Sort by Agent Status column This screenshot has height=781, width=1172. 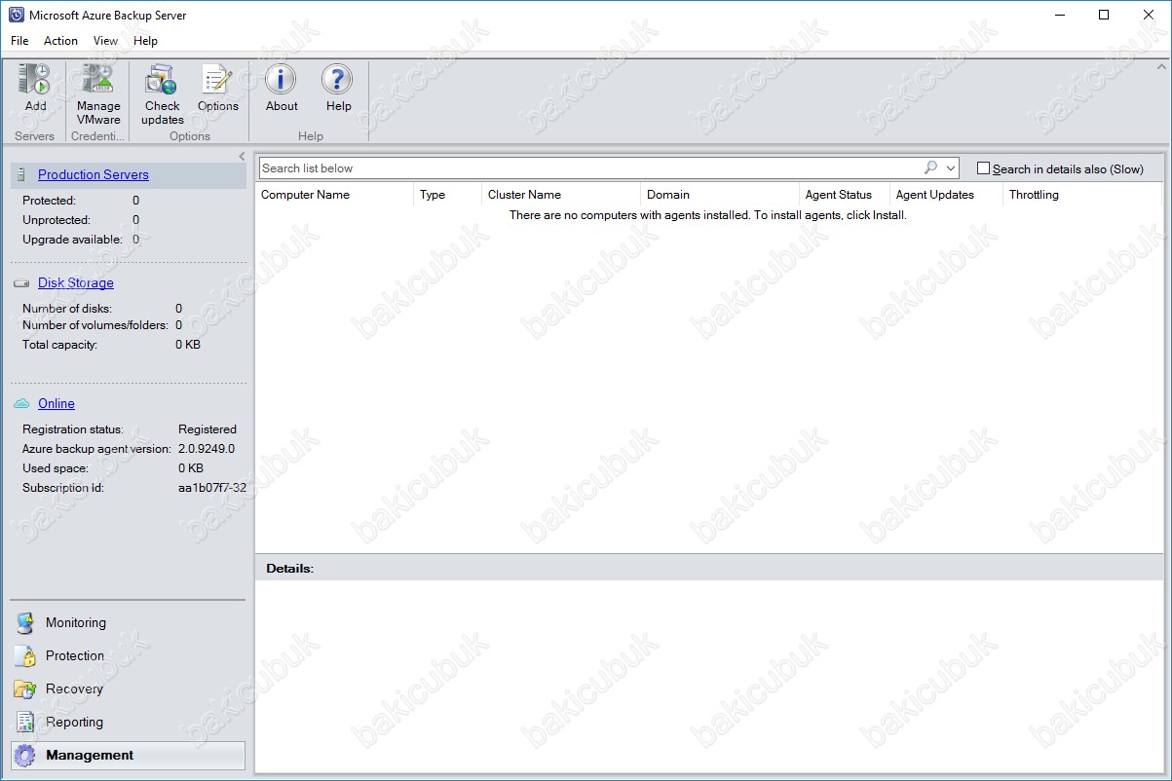click(x=845, y=195)
